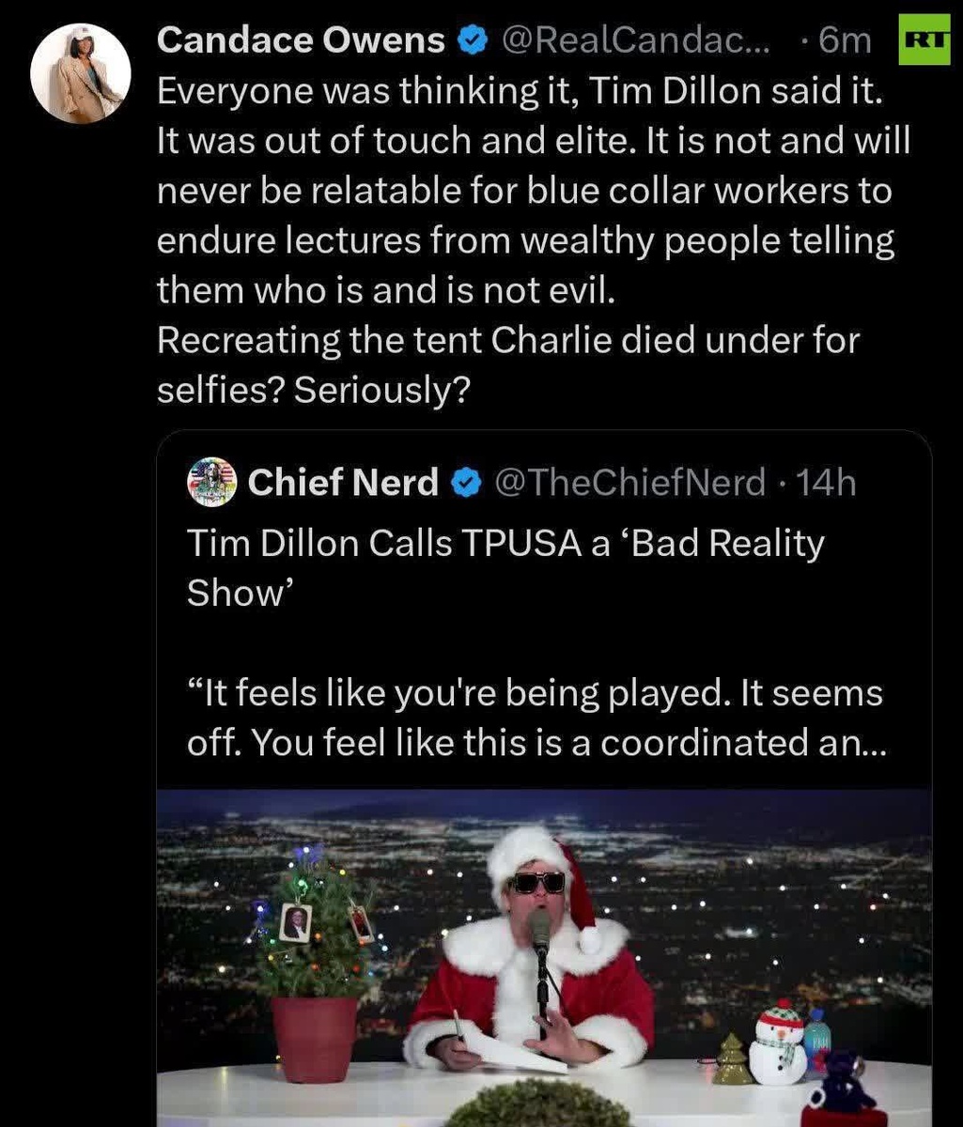Click the Candace Owens display name

pyautogui.click(x=301, y=40)
